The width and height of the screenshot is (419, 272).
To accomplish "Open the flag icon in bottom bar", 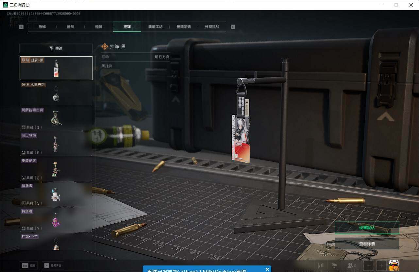I will pos(334,266).
